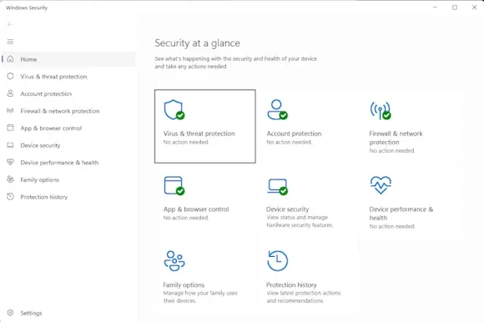The height and width of the screenshot is (322, 484).
Task: Open Account protection from sidebar
Action: [68, 93]
